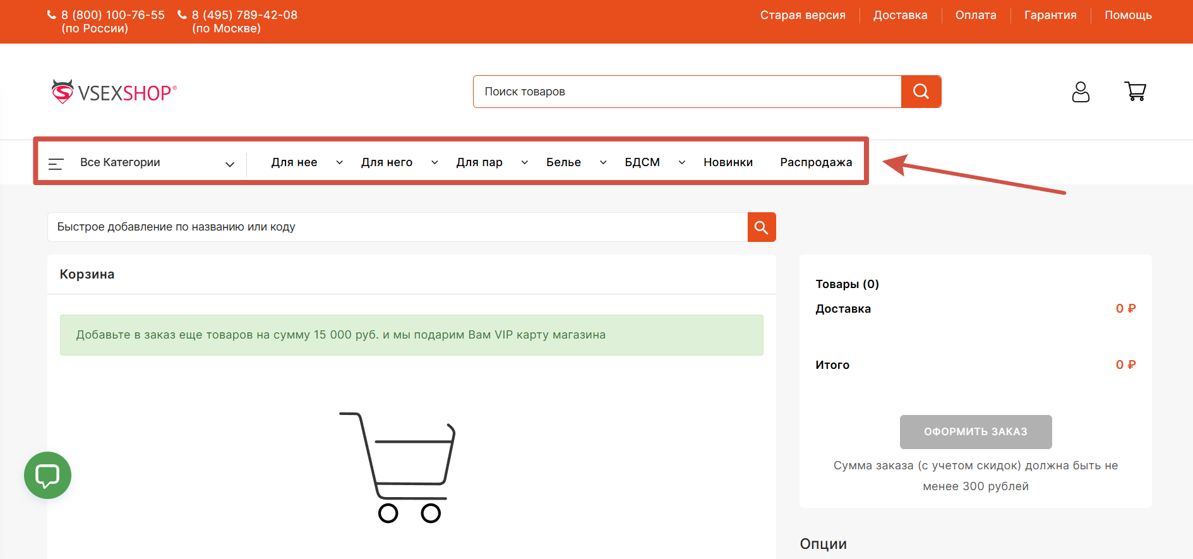Focus the Быстрое добавление quick-add field
Screen dimensions: 1193x559
pos(398,227)
